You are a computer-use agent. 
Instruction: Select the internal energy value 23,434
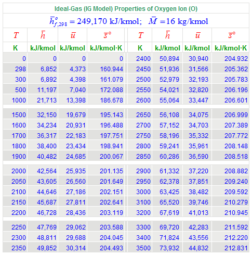pyautogui.click(x=76, y=146)
